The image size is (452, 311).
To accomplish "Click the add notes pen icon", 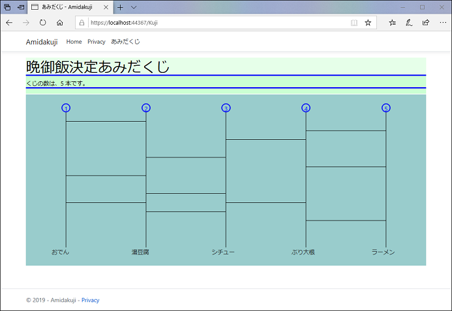I will click(x=409, y=23).
